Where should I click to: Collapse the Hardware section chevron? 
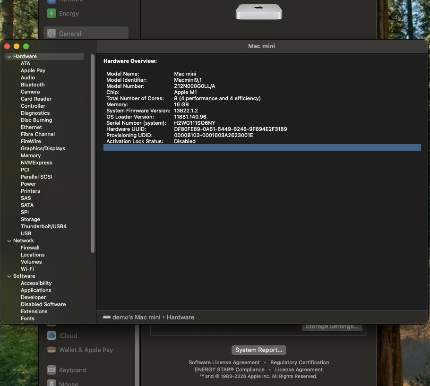[x=9, y=57]
